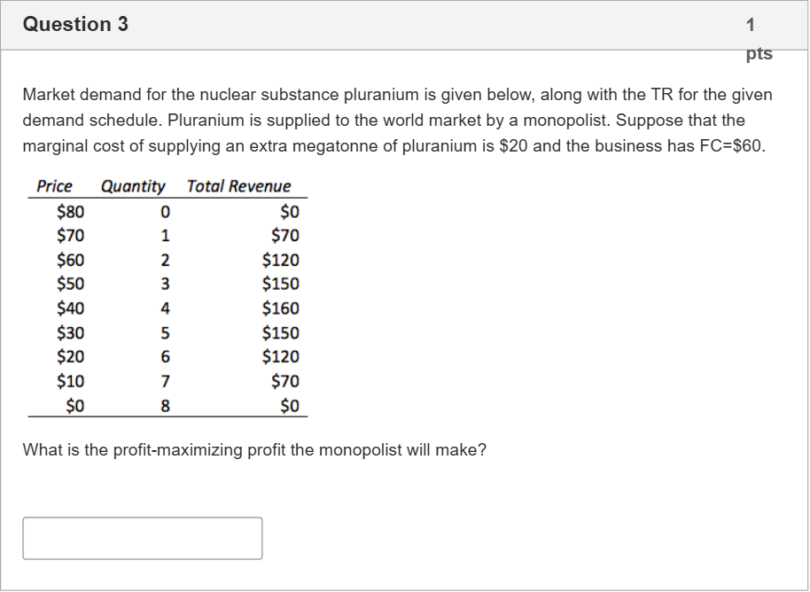
Task: Click the quantity 0 cell
Action: coord(164,212)
